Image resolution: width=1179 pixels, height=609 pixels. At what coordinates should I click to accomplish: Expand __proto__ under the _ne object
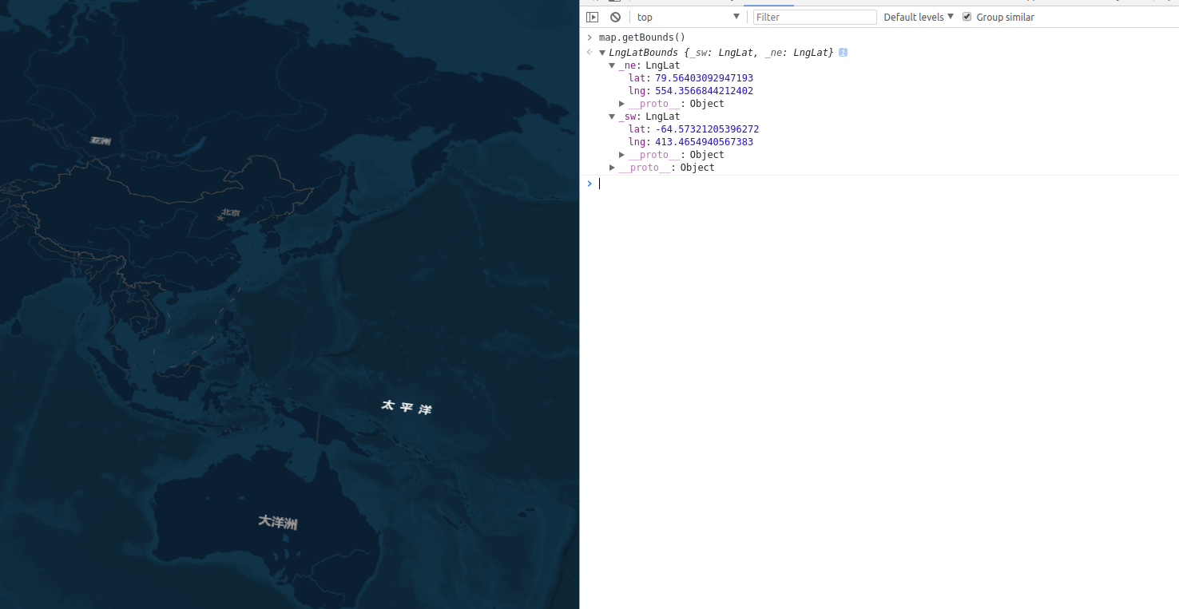click(622, 103)
